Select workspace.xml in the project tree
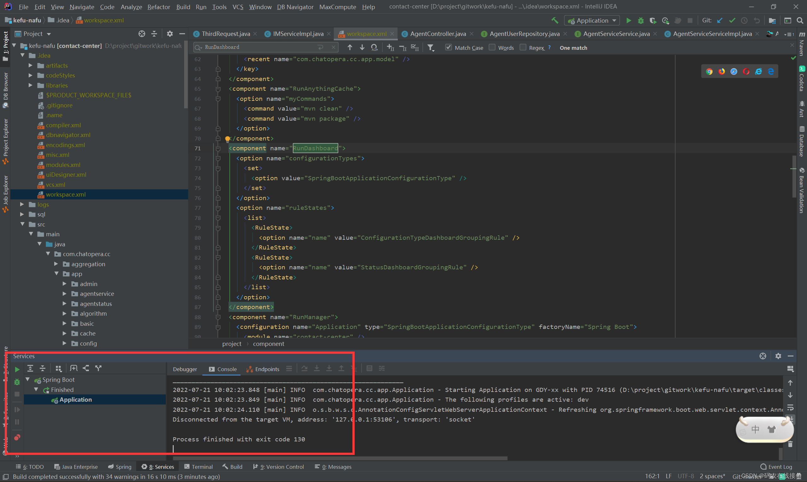 point(99,194)
